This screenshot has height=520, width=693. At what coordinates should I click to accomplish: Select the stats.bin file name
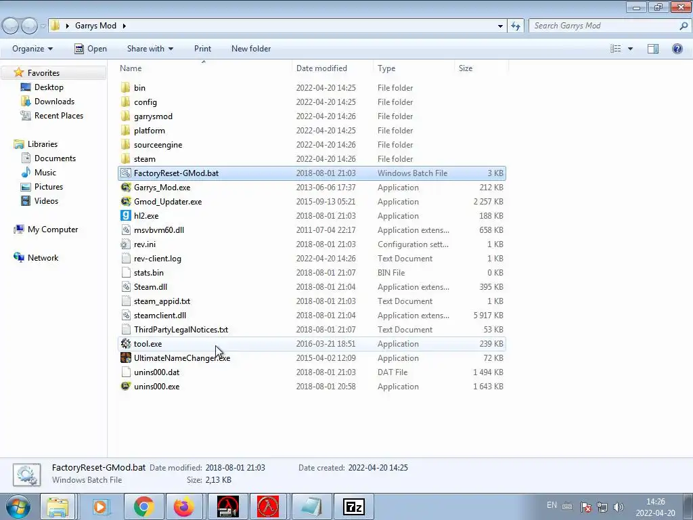(148, 272)
